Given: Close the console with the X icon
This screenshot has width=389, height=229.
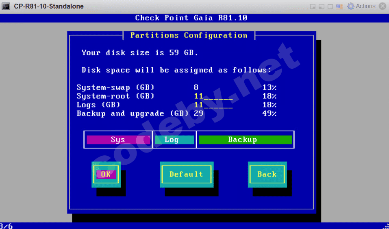Looking at the screenshot, I should pyautogui.click(x=382, y=6).
